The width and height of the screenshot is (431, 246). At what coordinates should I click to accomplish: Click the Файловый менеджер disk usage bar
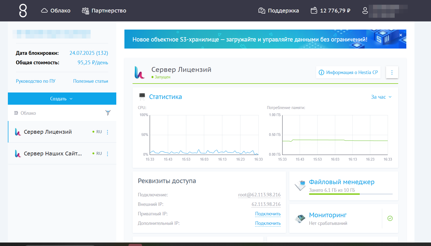coord(350,194)
